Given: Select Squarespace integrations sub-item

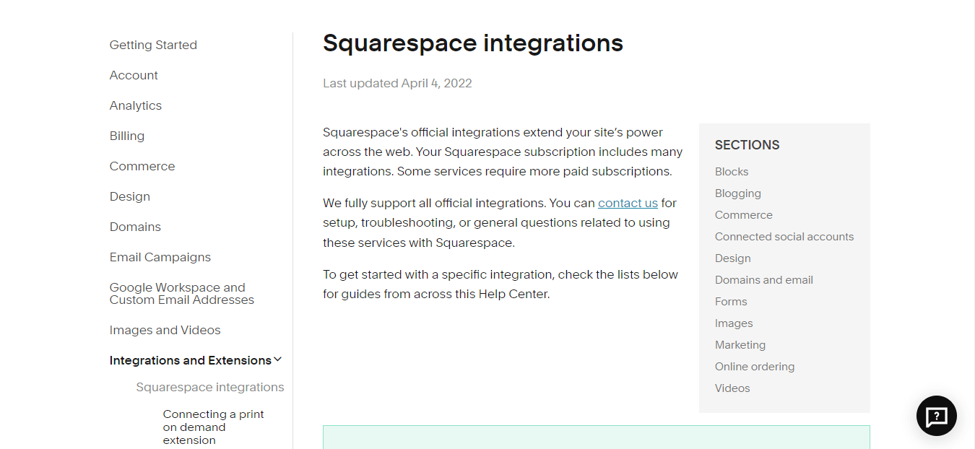Looking at the screenshot, I should point(210,387).
